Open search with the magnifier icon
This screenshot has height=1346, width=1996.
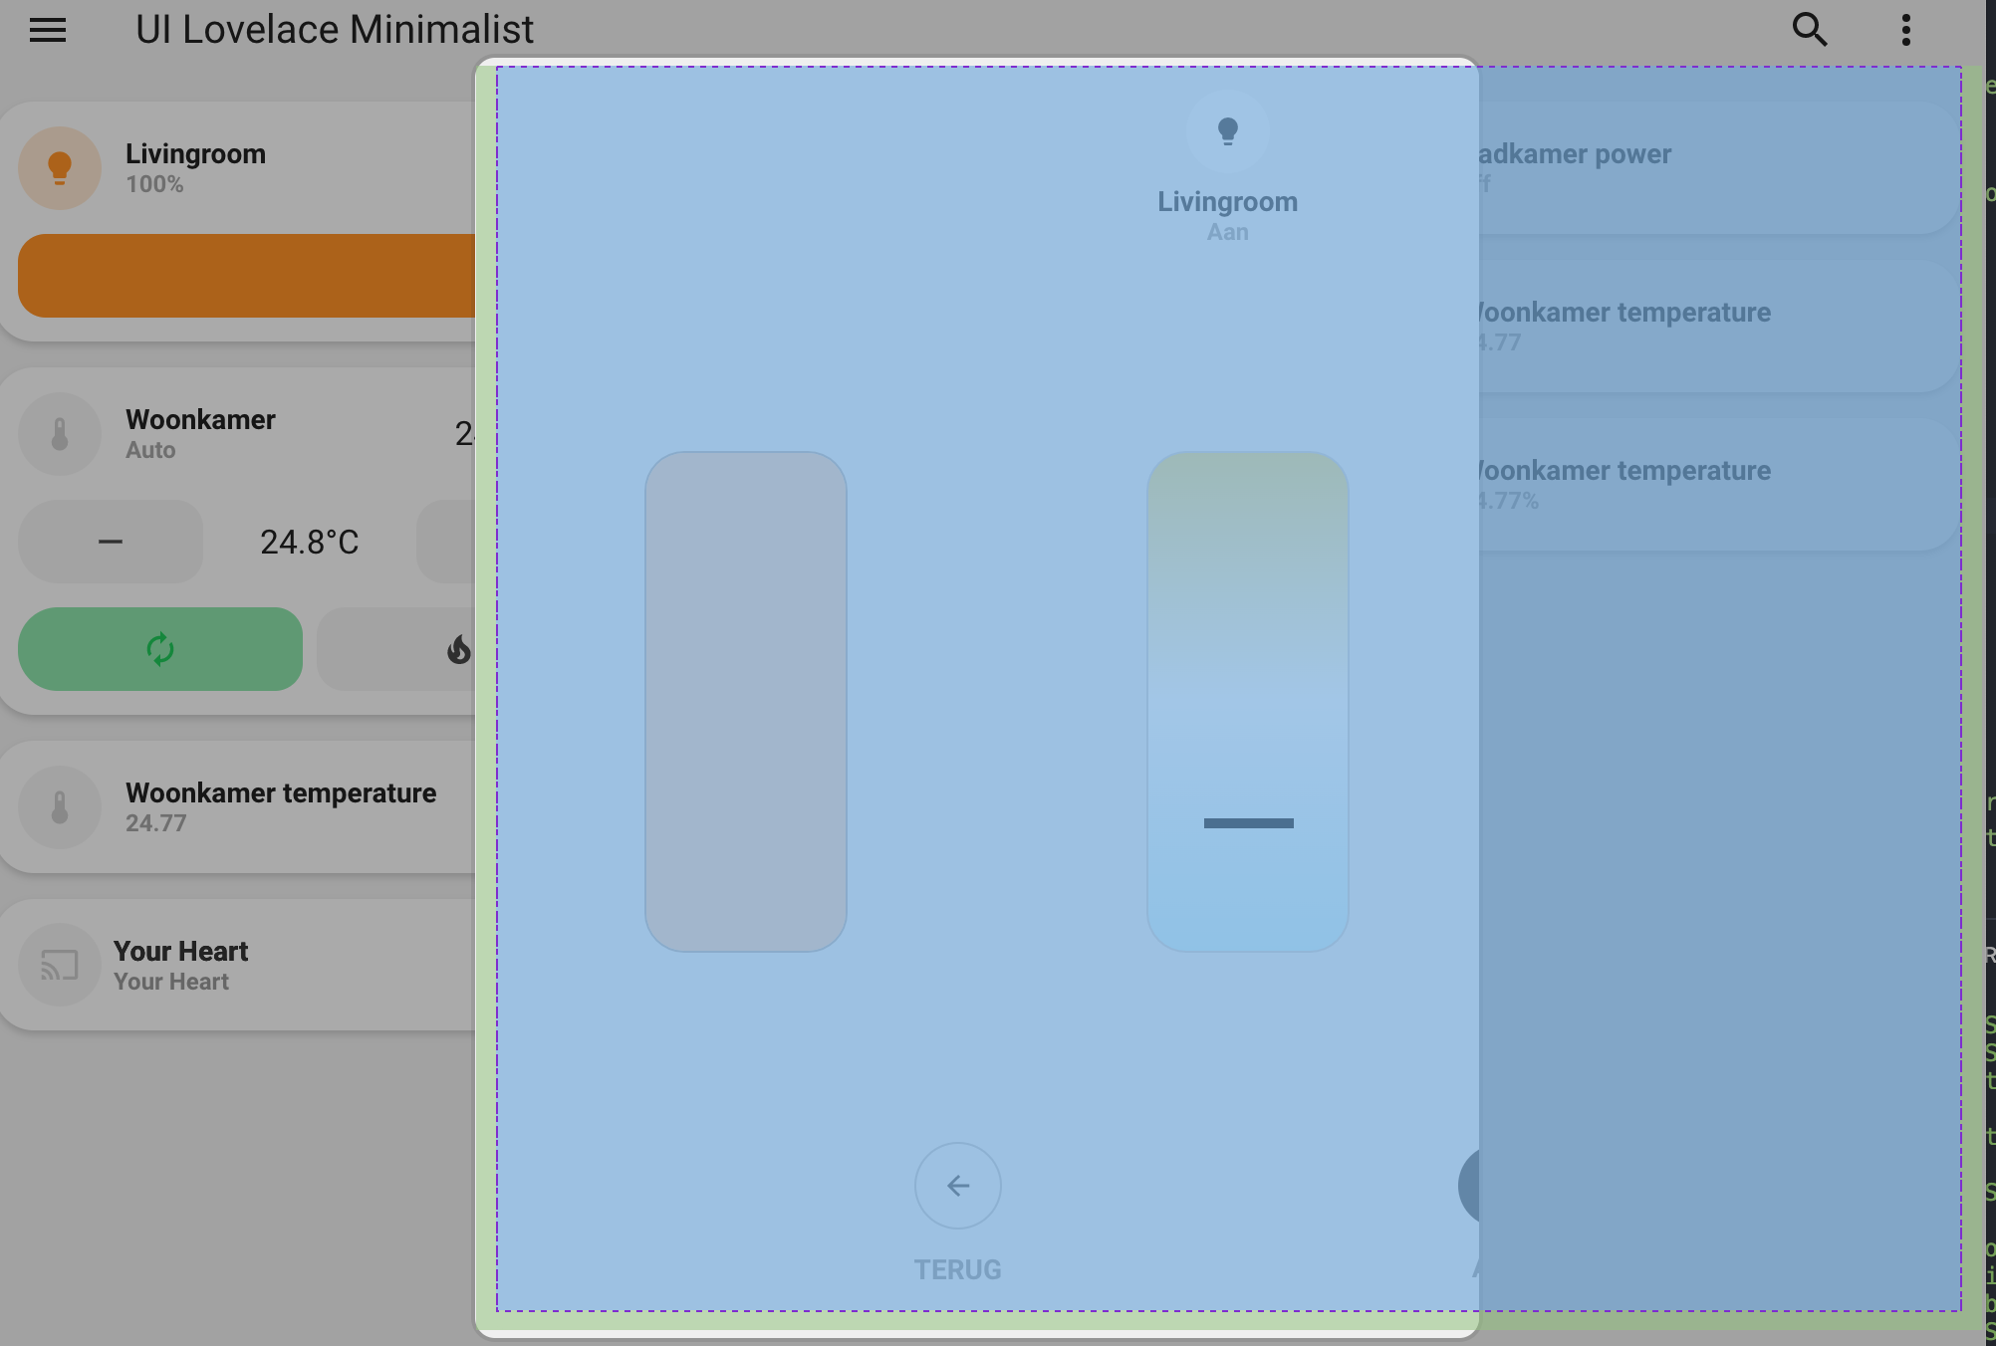[x=1811, y=30]
